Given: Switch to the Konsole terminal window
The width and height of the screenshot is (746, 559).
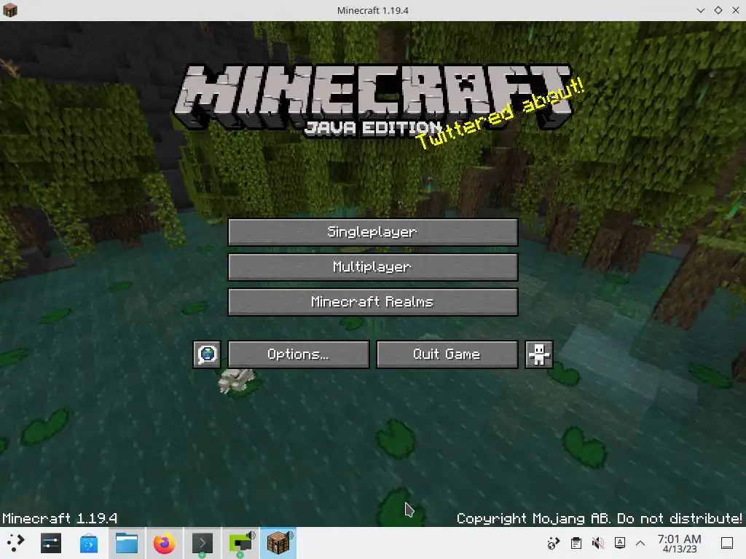Looking at the screenshot, I should [203, 543].
